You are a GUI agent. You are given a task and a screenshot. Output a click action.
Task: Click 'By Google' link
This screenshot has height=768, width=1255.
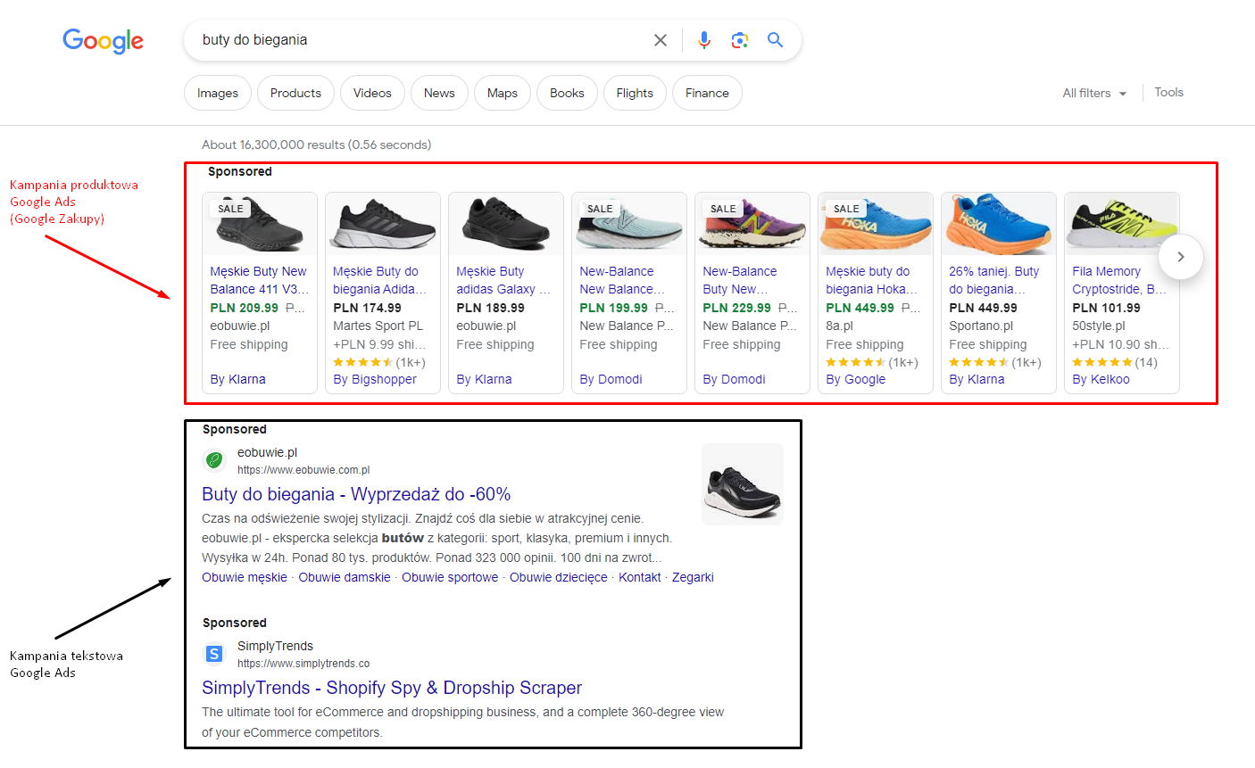[x=855, y=379]
